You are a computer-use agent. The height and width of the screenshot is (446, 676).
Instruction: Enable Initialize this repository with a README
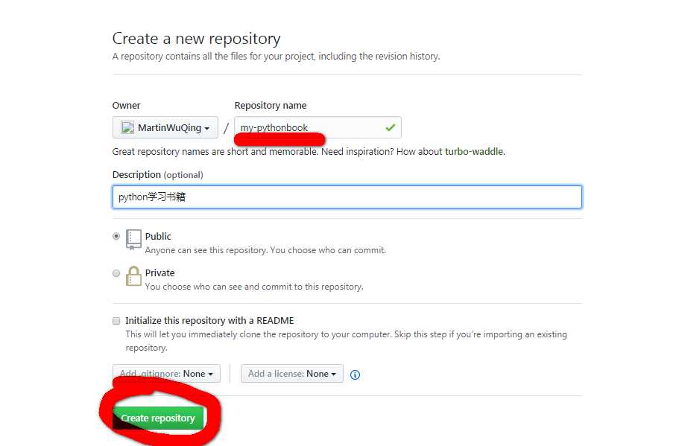pos(116,321)
